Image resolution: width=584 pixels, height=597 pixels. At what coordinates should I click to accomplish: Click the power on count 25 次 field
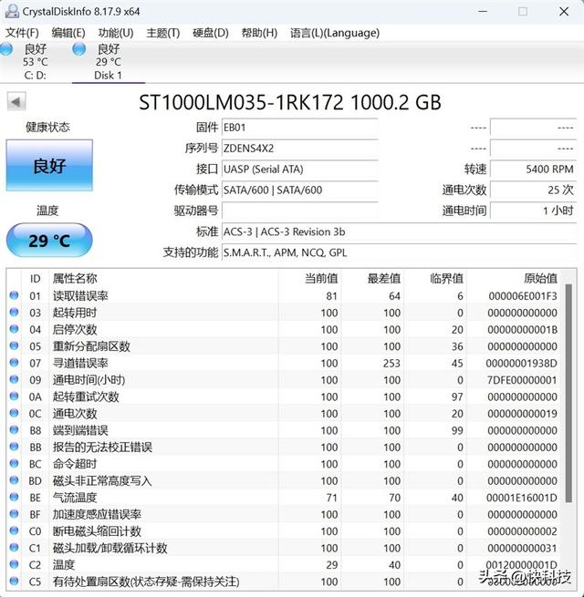pyautogui.click(x=533, y=190)
